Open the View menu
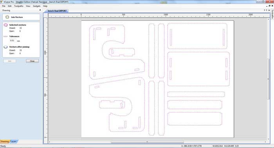 (x=28, y=6)
